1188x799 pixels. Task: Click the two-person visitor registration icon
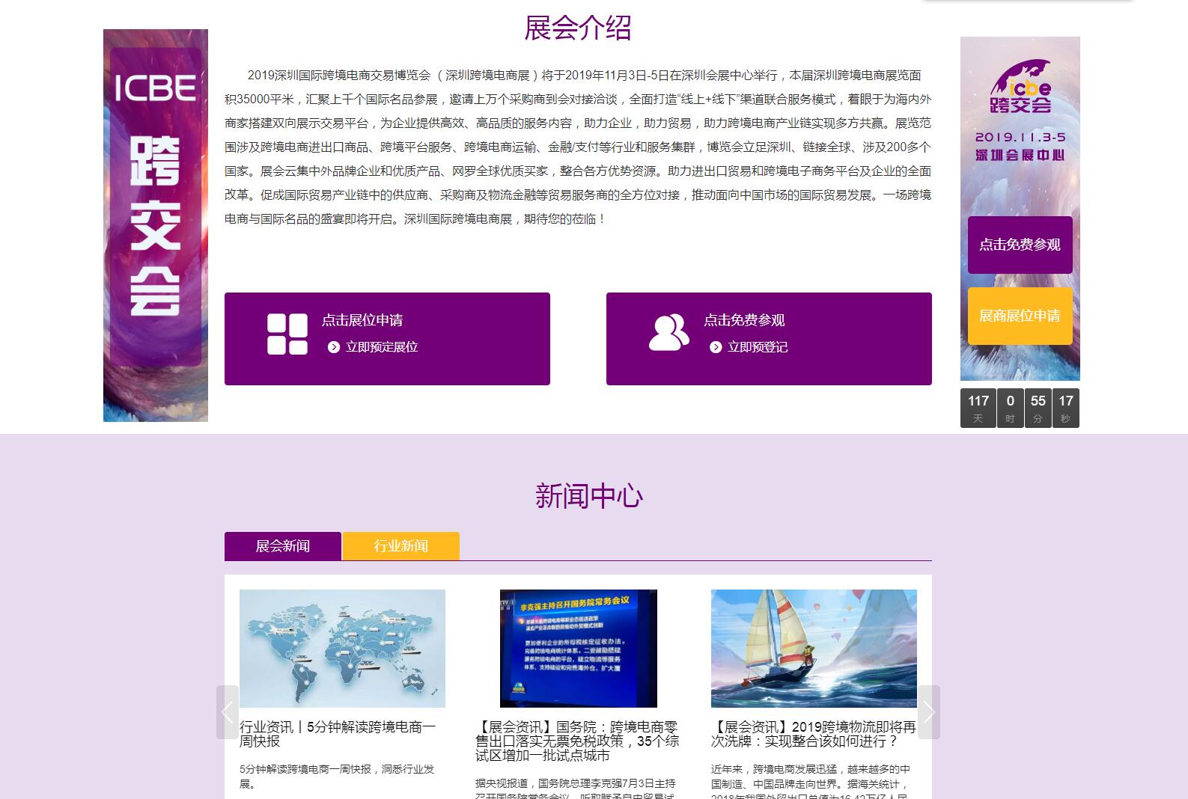668,333
